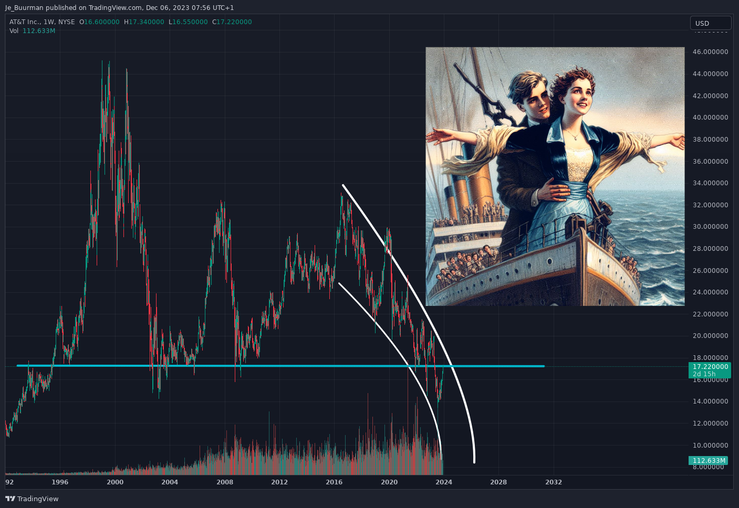Open the USD currency selector

tap(711, 23)
